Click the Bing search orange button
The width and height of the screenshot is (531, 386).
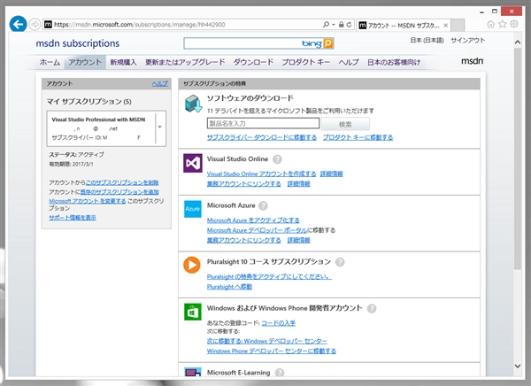tap(328, 43)
